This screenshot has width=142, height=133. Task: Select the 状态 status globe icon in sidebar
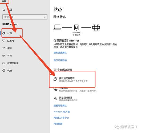(4, 33)
